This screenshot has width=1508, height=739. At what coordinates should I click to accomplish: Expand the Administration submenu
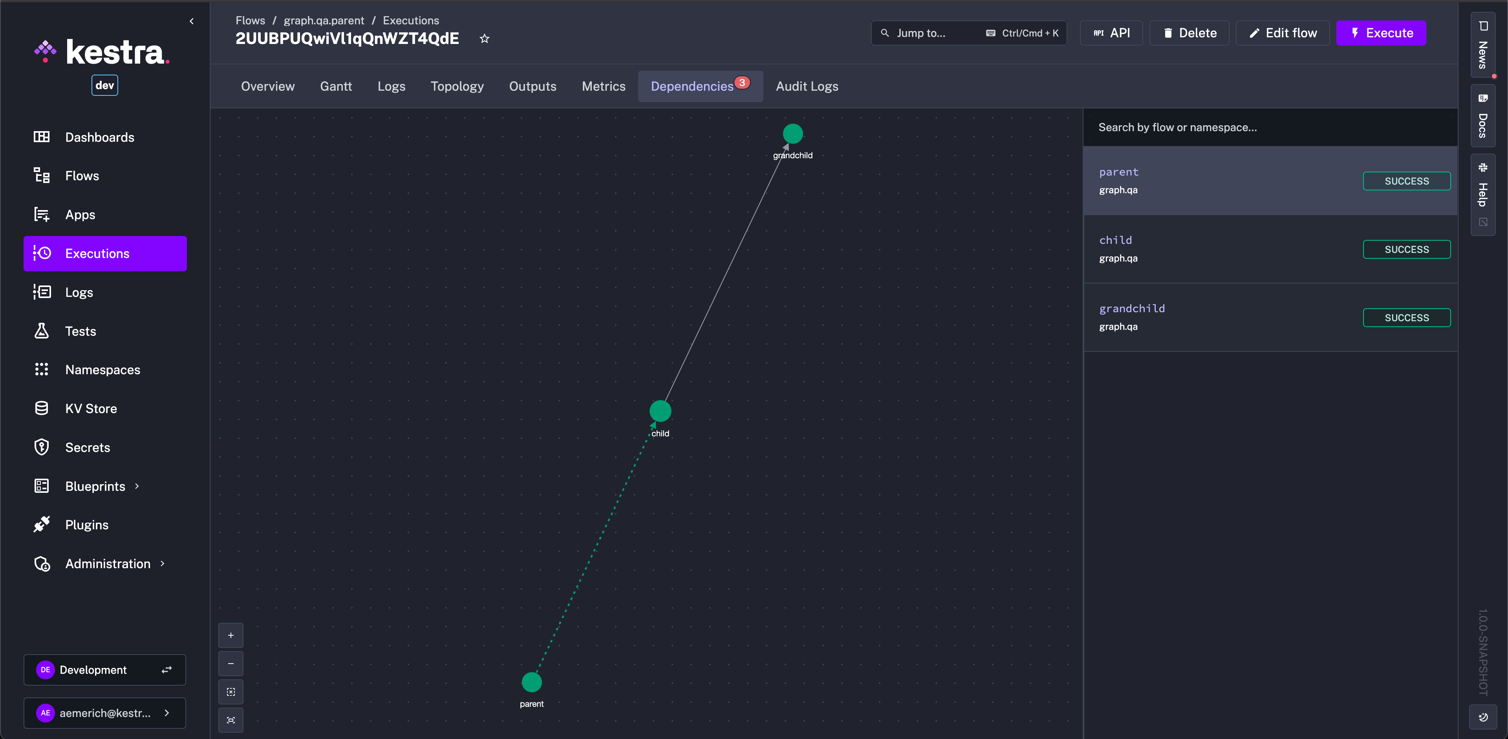pos(162,563)
